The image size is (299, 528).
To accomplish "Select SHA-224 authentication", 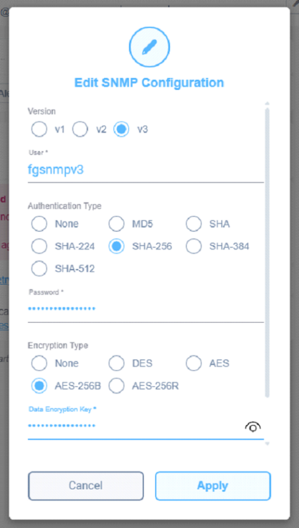I will (x=39, y=247).
